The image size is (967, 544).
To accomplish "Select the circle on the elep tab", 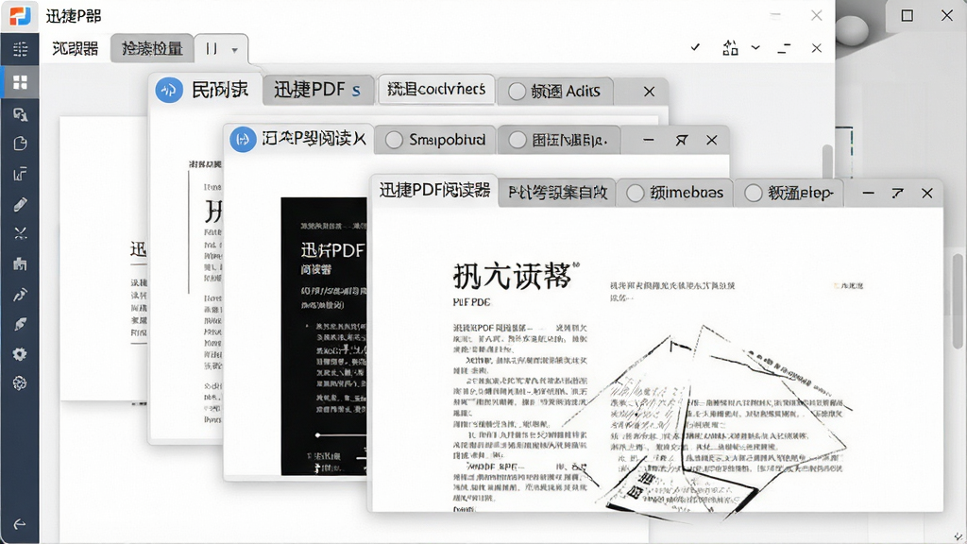I will coord(753,193).
